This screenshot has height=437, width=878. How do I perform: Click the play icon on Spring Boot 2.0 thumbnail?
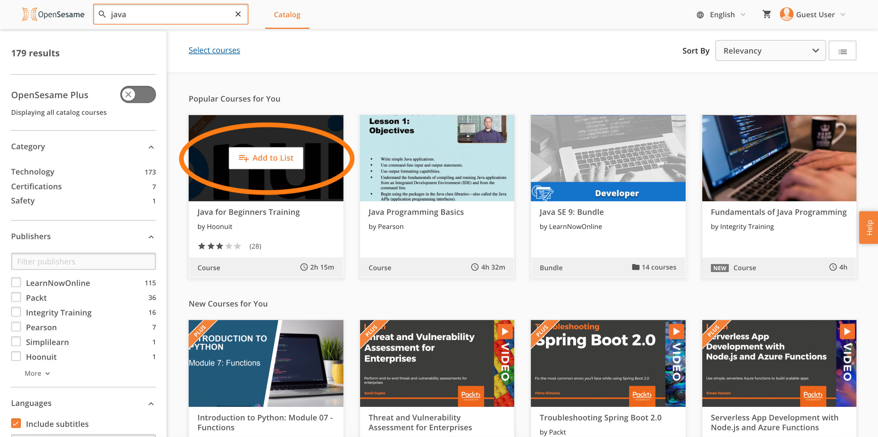[x=676, y=331]
